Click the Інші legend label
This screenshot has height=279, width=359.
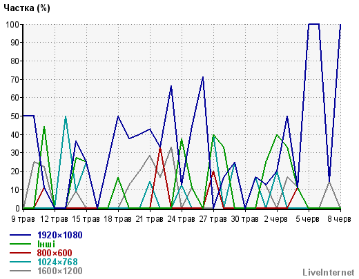point(46,244)
